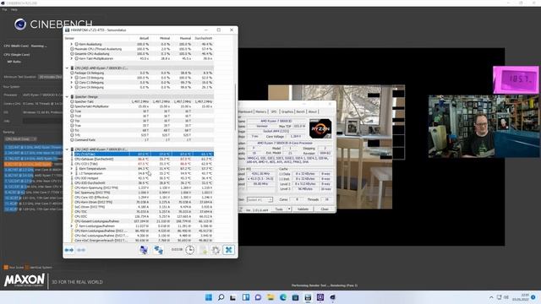The image size is (541, 304).
Task: Click the webcam overlay thumbnail
Action: 484,127
